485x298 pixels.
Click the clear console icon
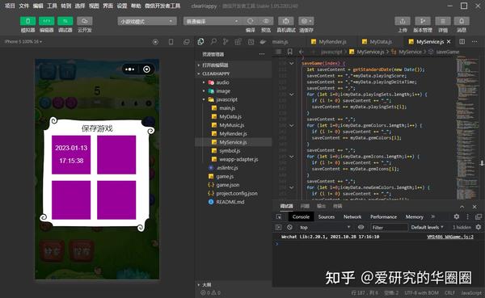click(289, 227)
